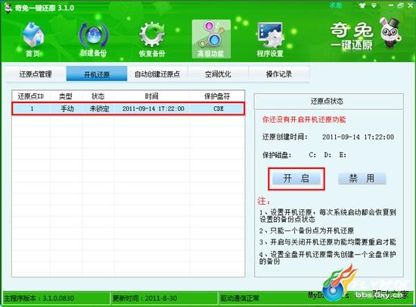Click the 还原点ID column header
The height and width of the screenshot is (307, 416).
[31, 96]
